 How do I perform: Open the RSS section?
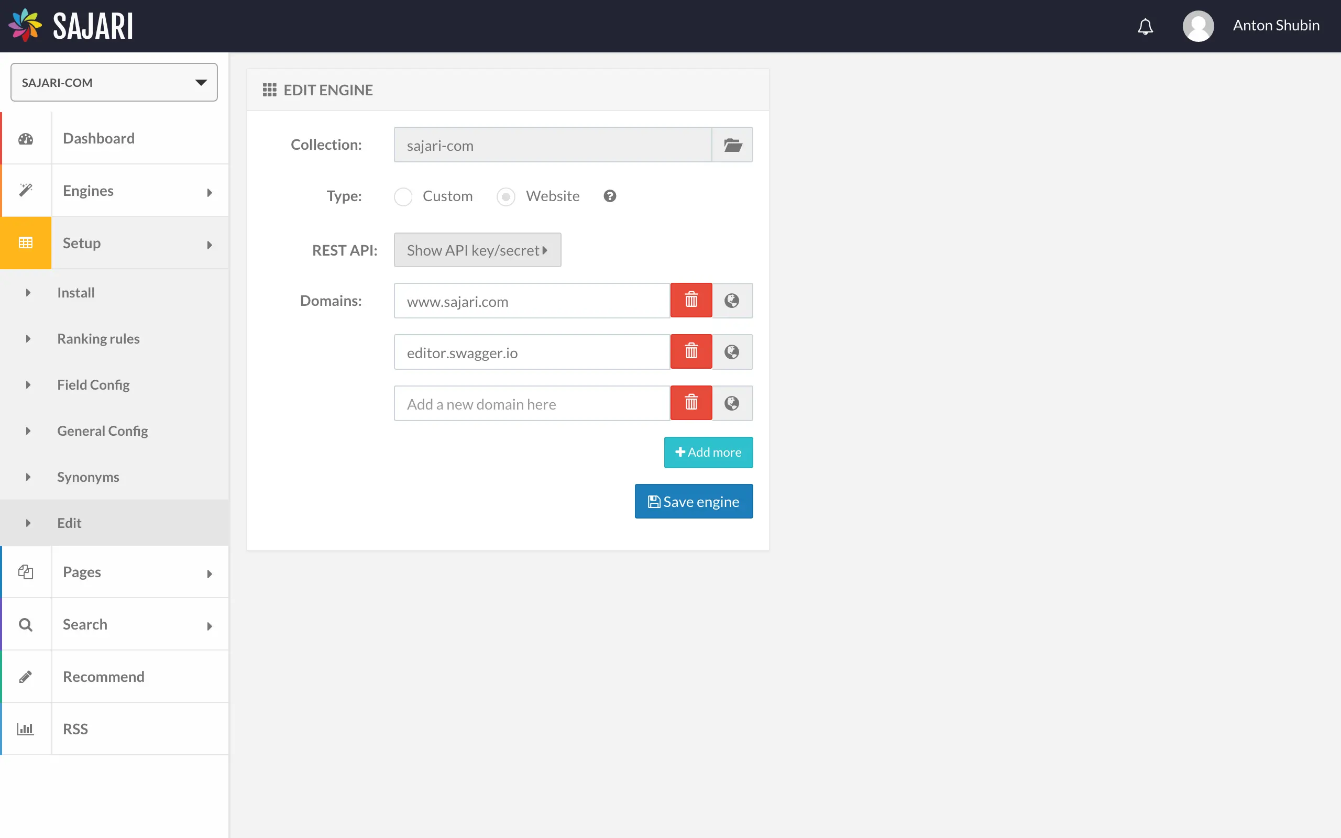click(x=115, y=729)
